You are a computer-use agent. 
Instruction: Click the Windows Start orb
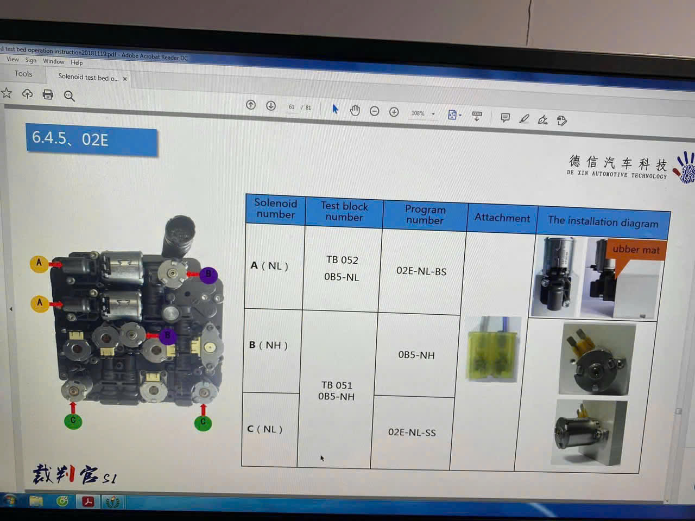pos(10,499)
